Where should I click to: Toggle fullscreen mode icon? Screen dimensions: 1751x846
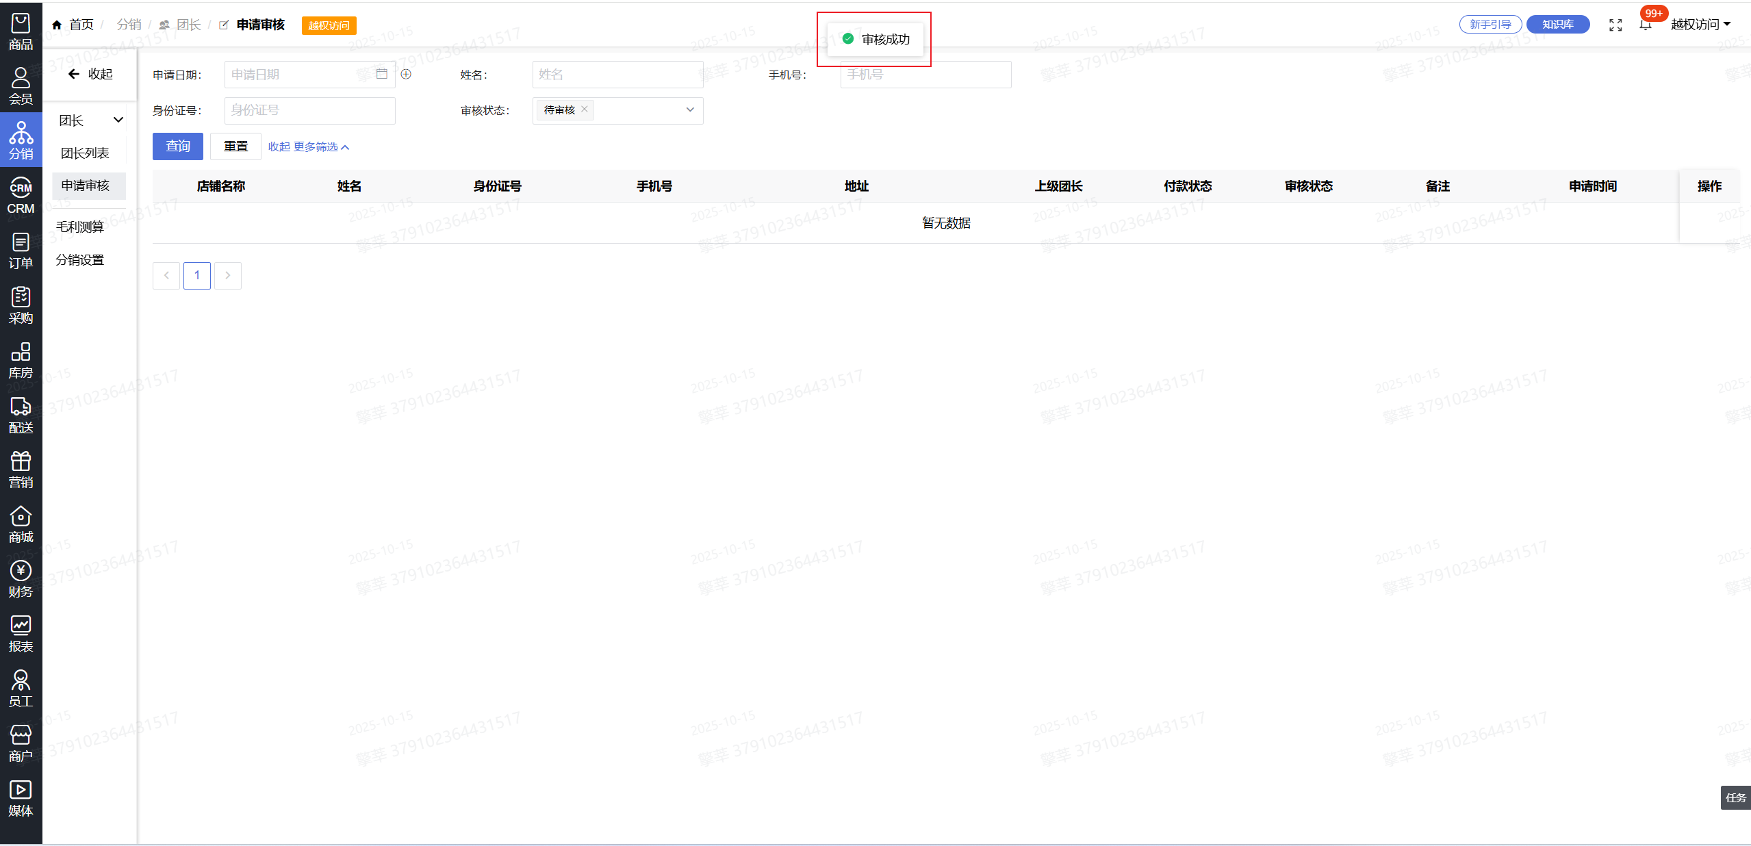(x=1615, y=25)
